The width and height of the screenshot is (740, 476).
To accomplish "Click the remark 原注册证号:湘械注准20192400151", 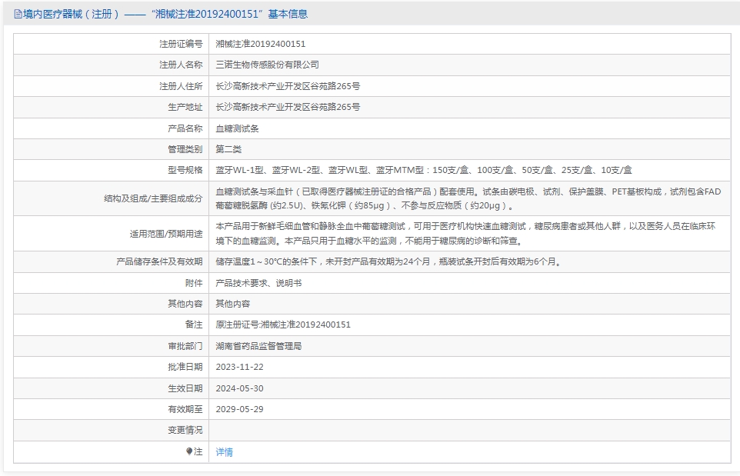I will click(x=283, y=325).
